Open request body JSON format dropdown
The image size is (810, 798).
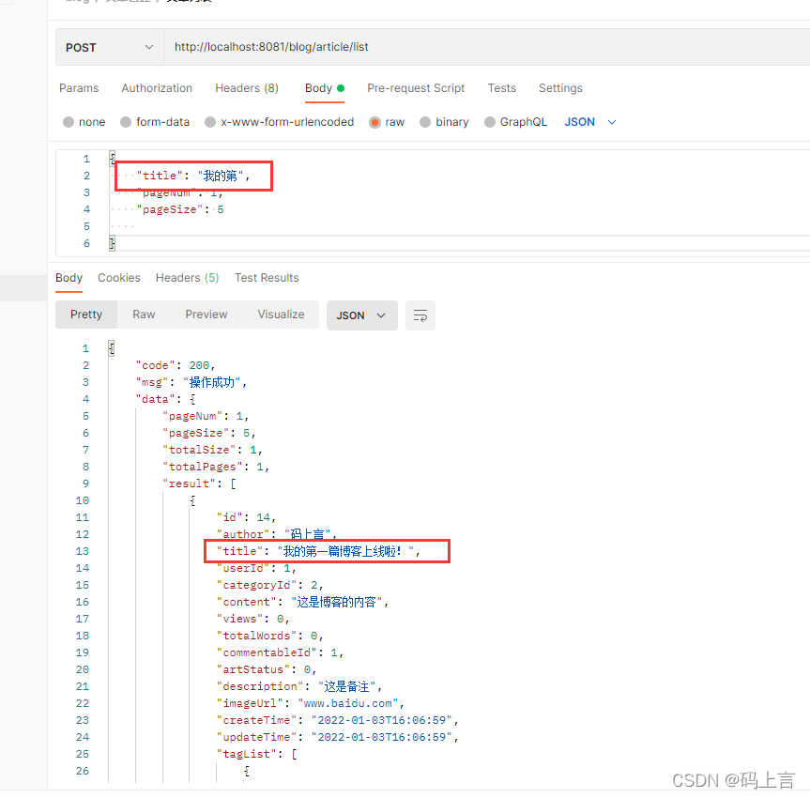(590, 122)
